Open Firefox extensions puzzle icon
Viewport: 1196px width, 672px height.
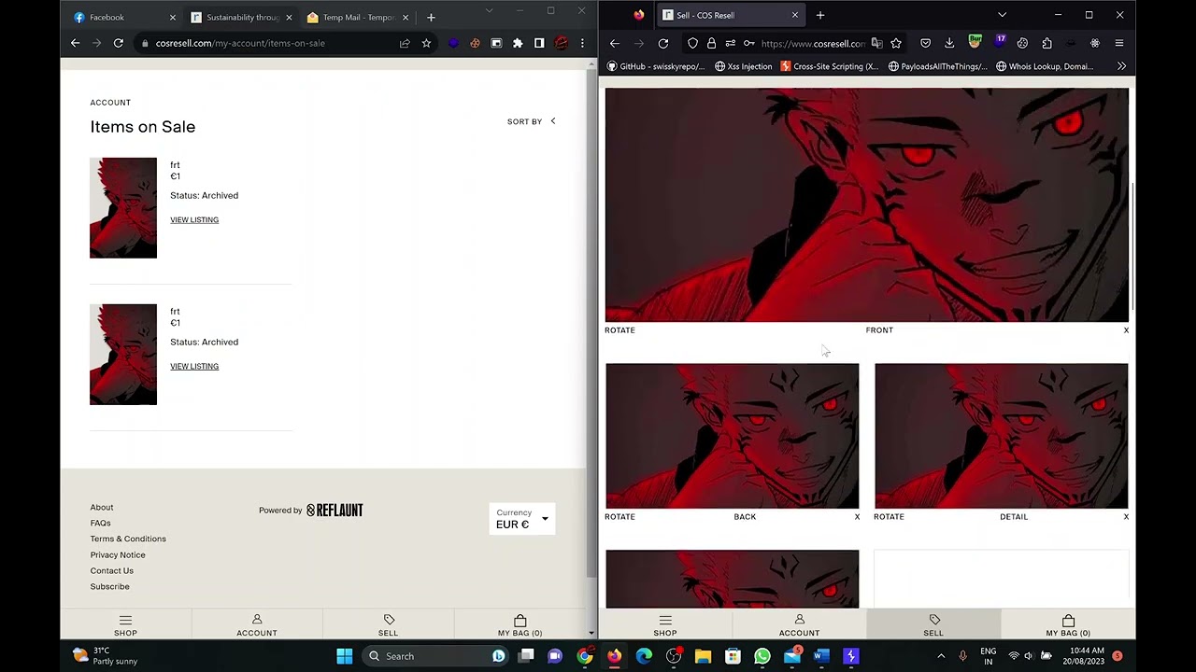[x=1046, y=43]
